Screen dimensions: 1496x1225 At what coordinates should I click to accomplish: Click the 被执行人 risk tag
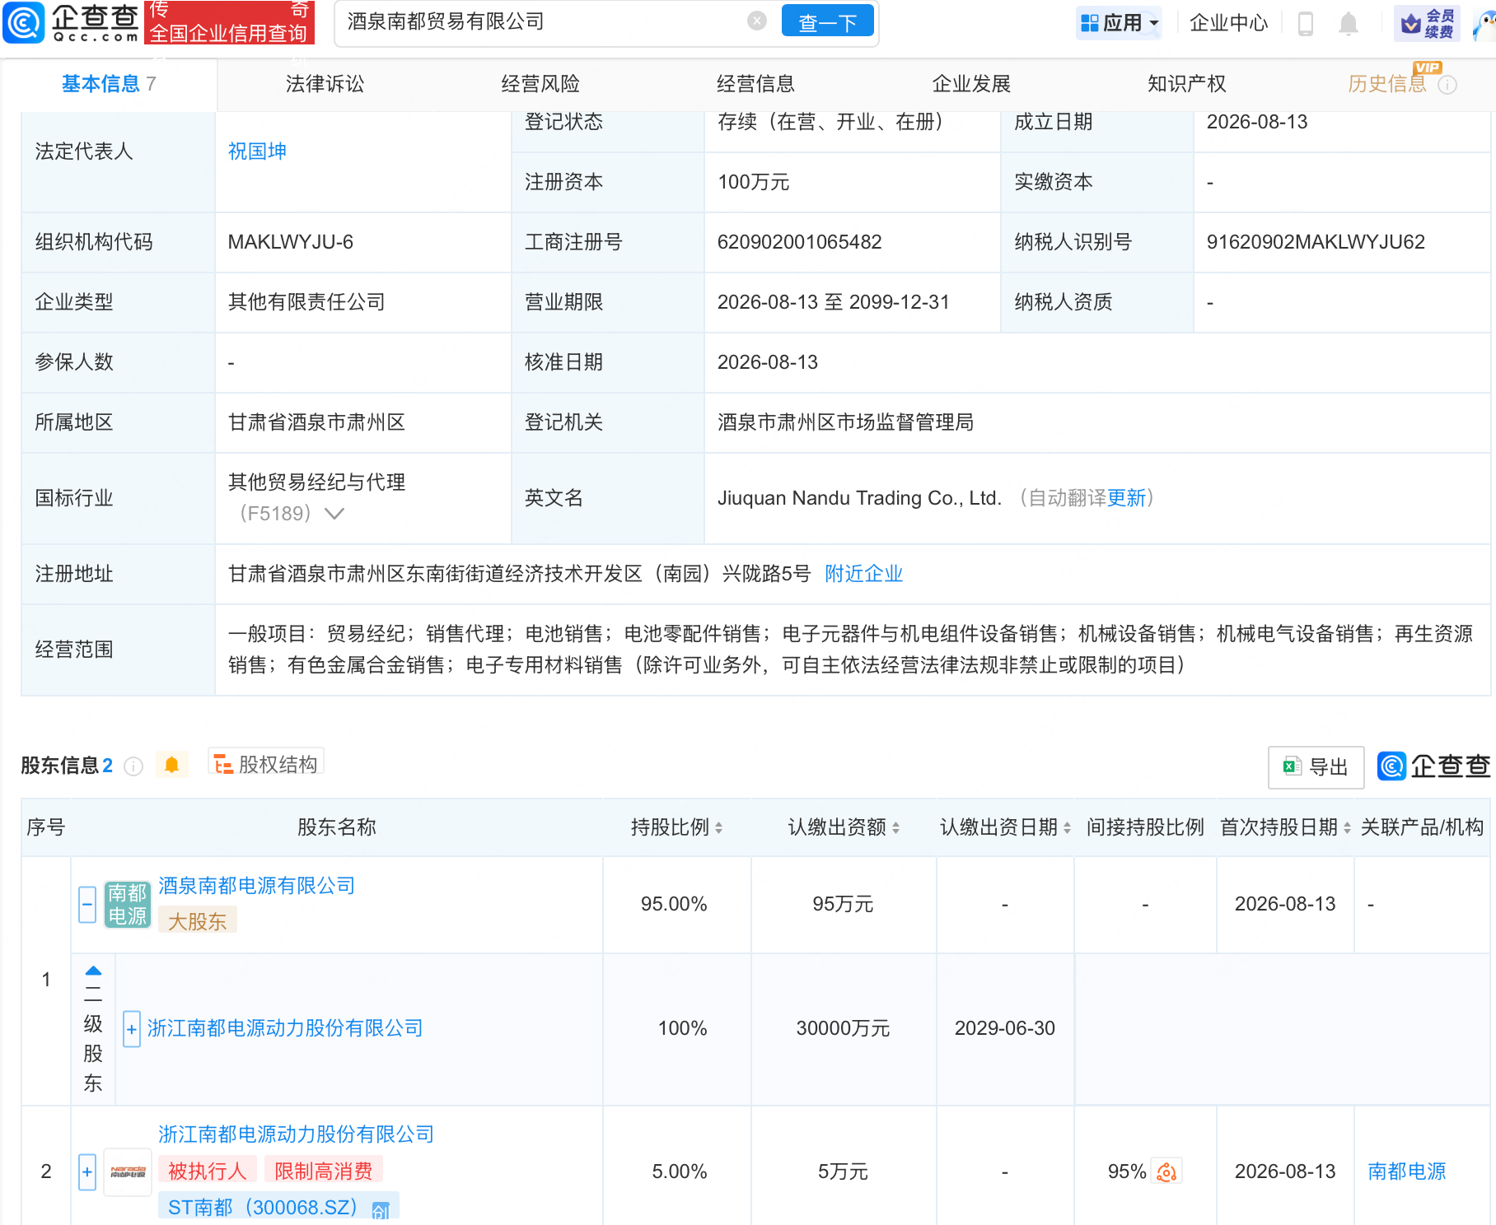click(208, 1171)
